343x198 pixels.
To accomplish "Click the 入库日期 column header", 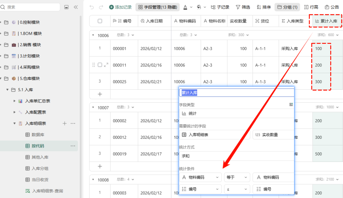I will click(x=154, y=21).
